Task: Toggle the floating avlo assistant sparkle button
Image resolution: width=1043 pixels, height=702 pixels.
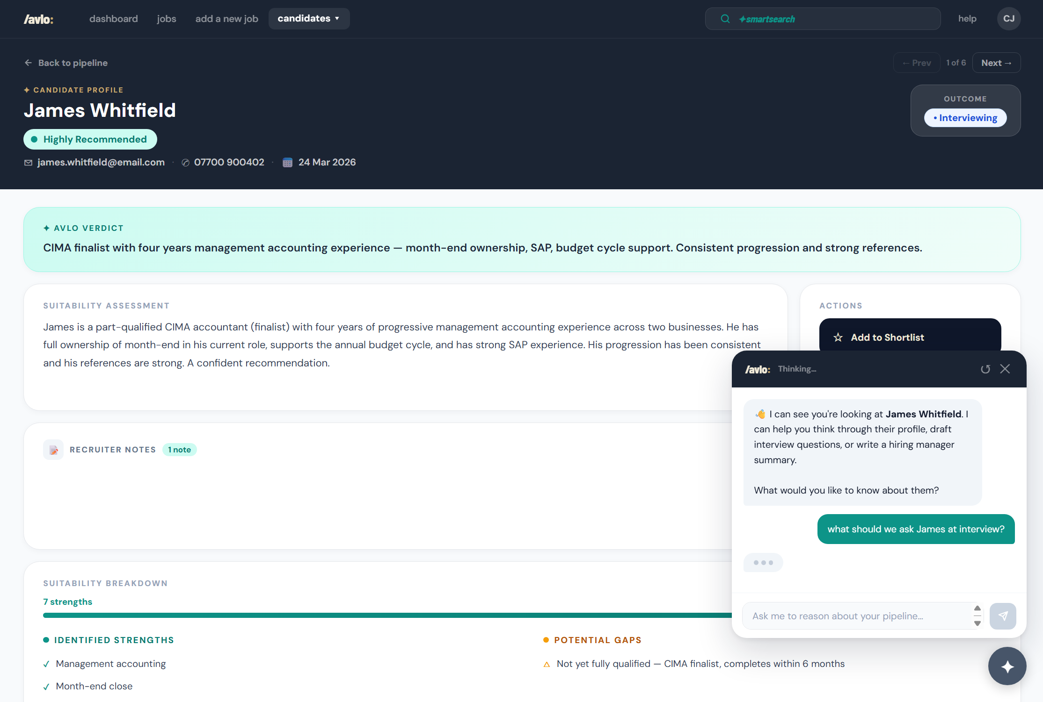Action: click(1007, 666)
